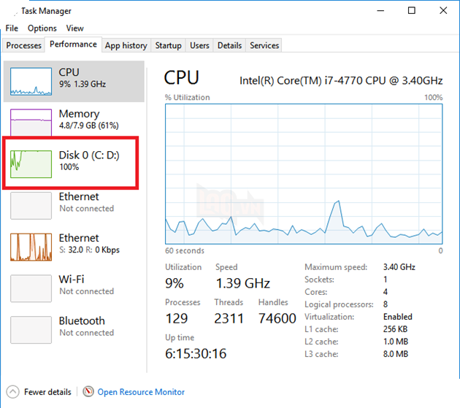The height and width of the screenshot is (408, 460).
Task: Click the Resource Monitor icon
Action: (88, 392)
